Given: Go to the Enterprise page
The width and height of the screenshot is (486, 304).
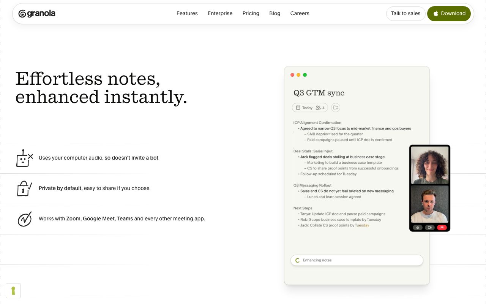Looking at the screenshot, I should coord(220,14).
